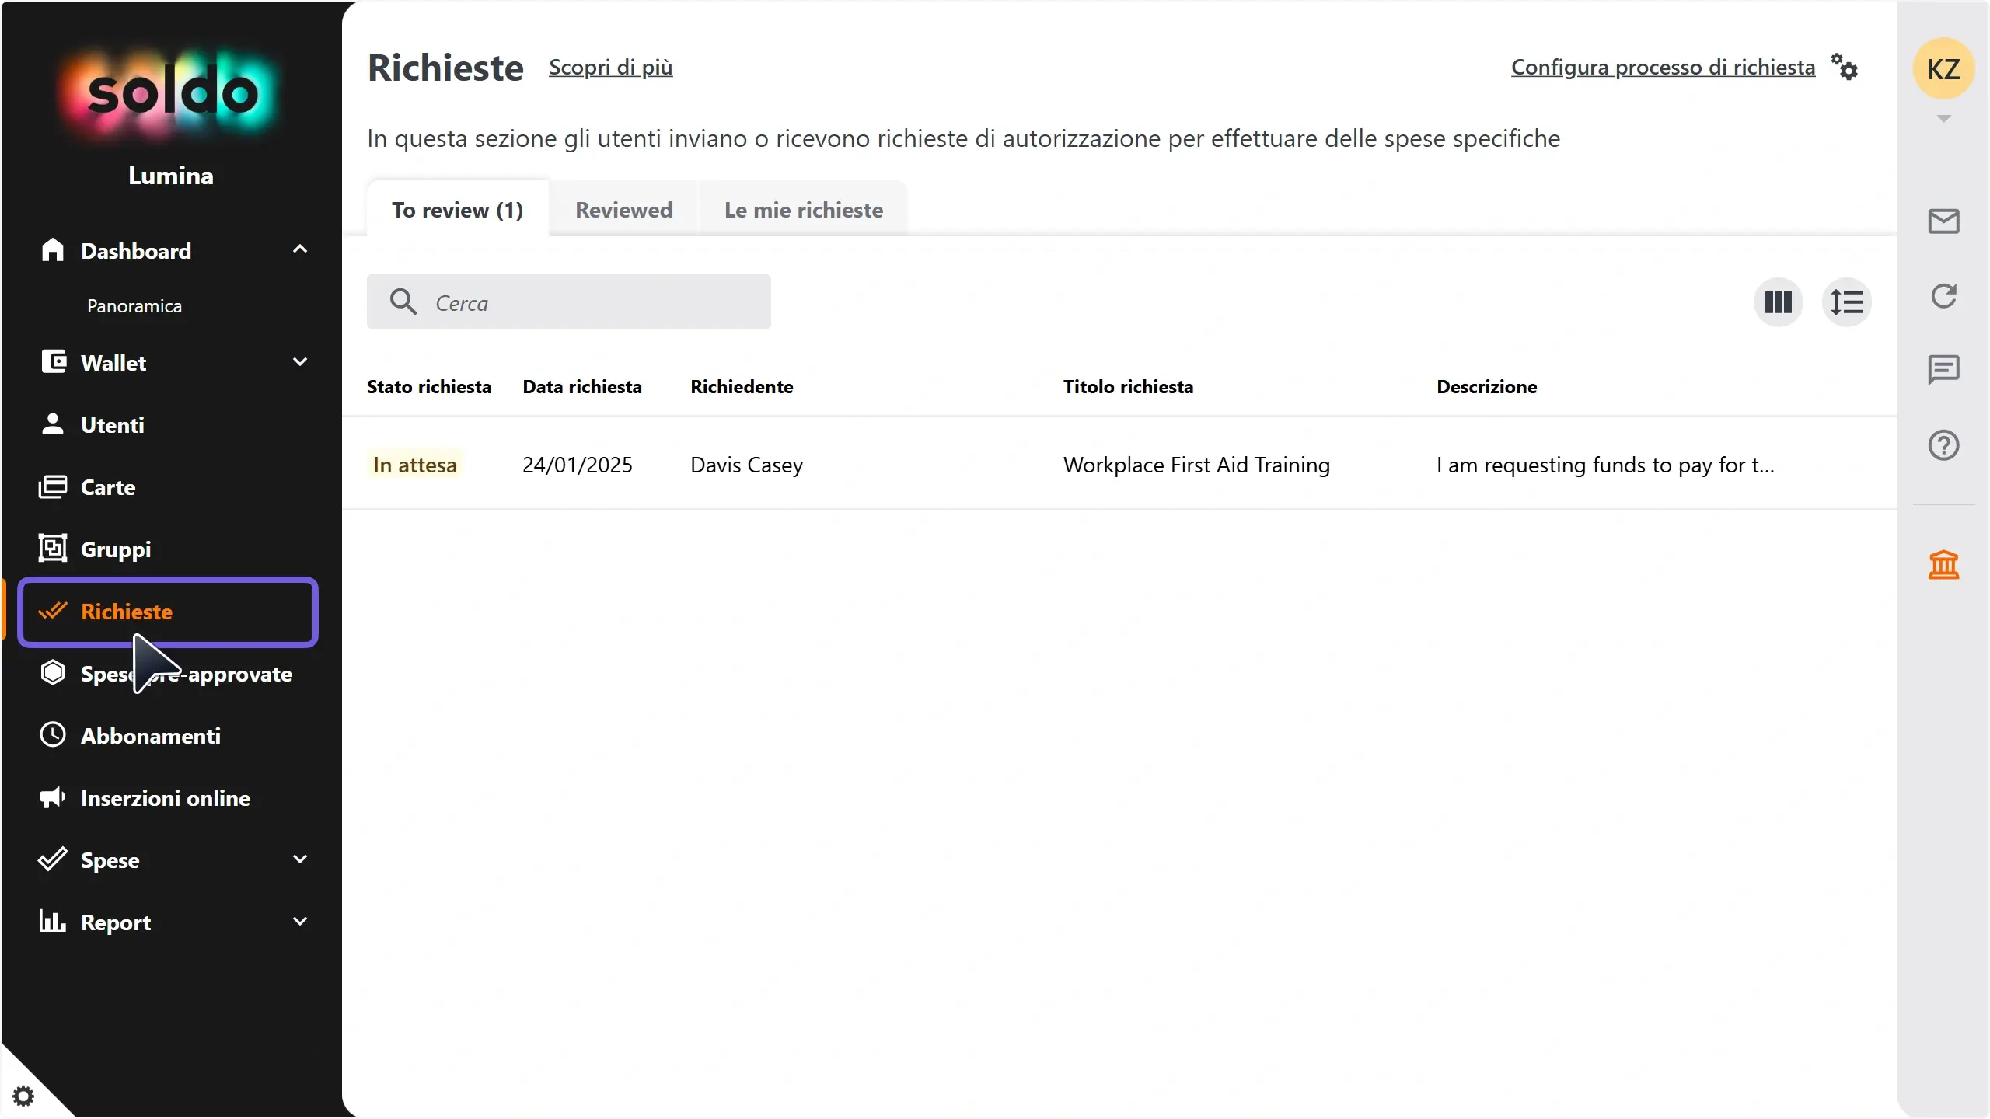
Task: Open the mail envelope icon
Action: pyautogui.click(x=1943, y=221)
